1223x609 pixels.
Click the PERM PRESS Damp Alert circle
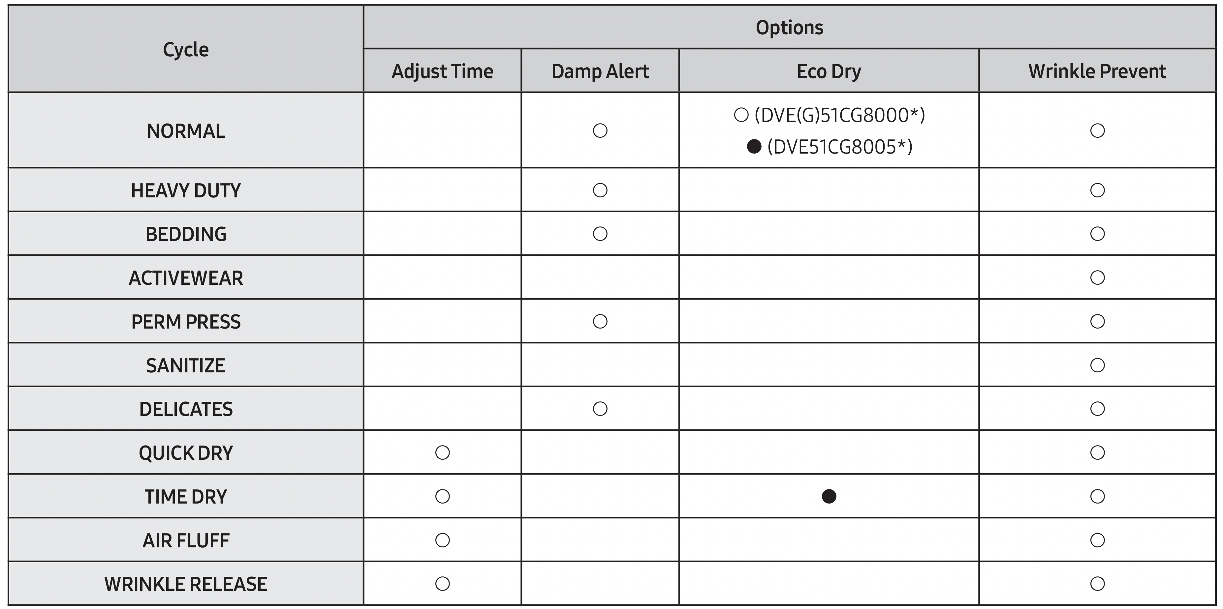click(x=600, y=322)
